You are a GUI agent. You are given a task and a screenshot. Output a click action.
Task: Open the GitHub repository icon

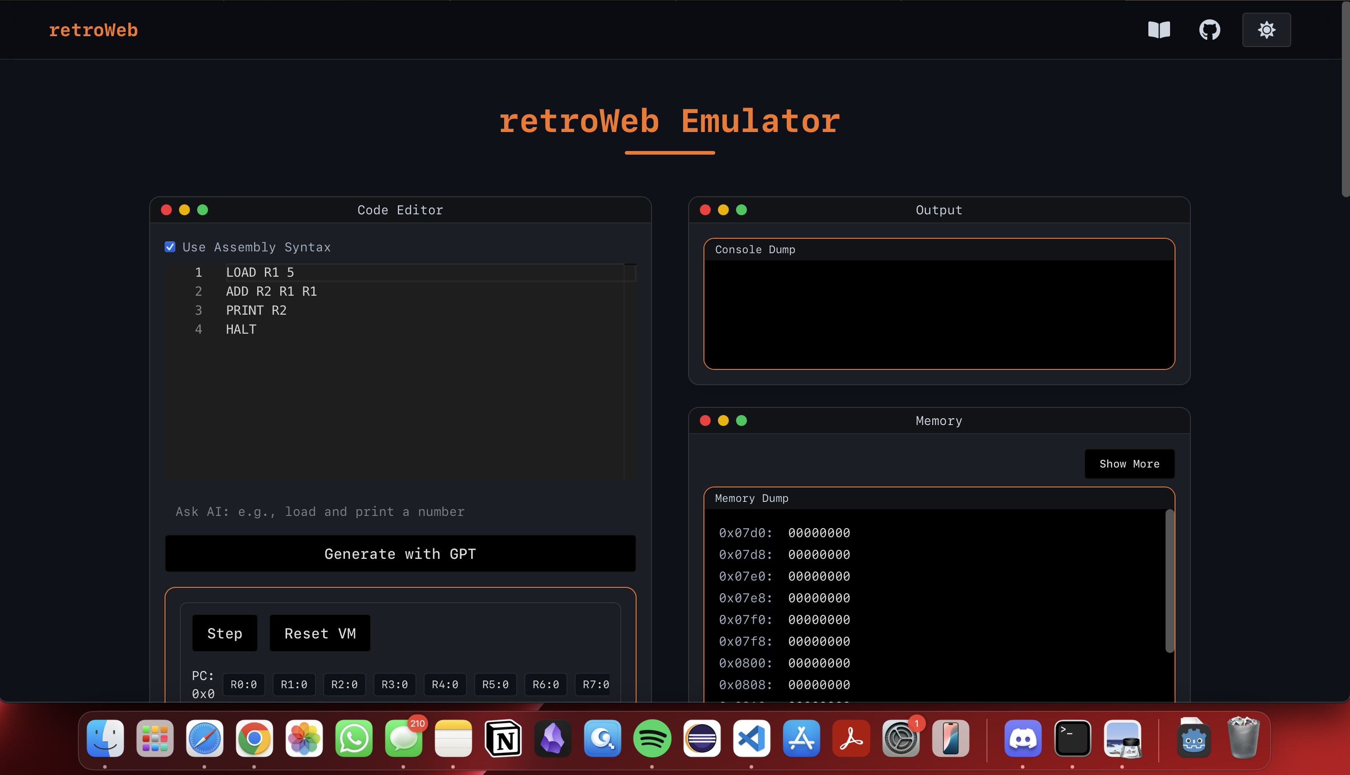1209,30
